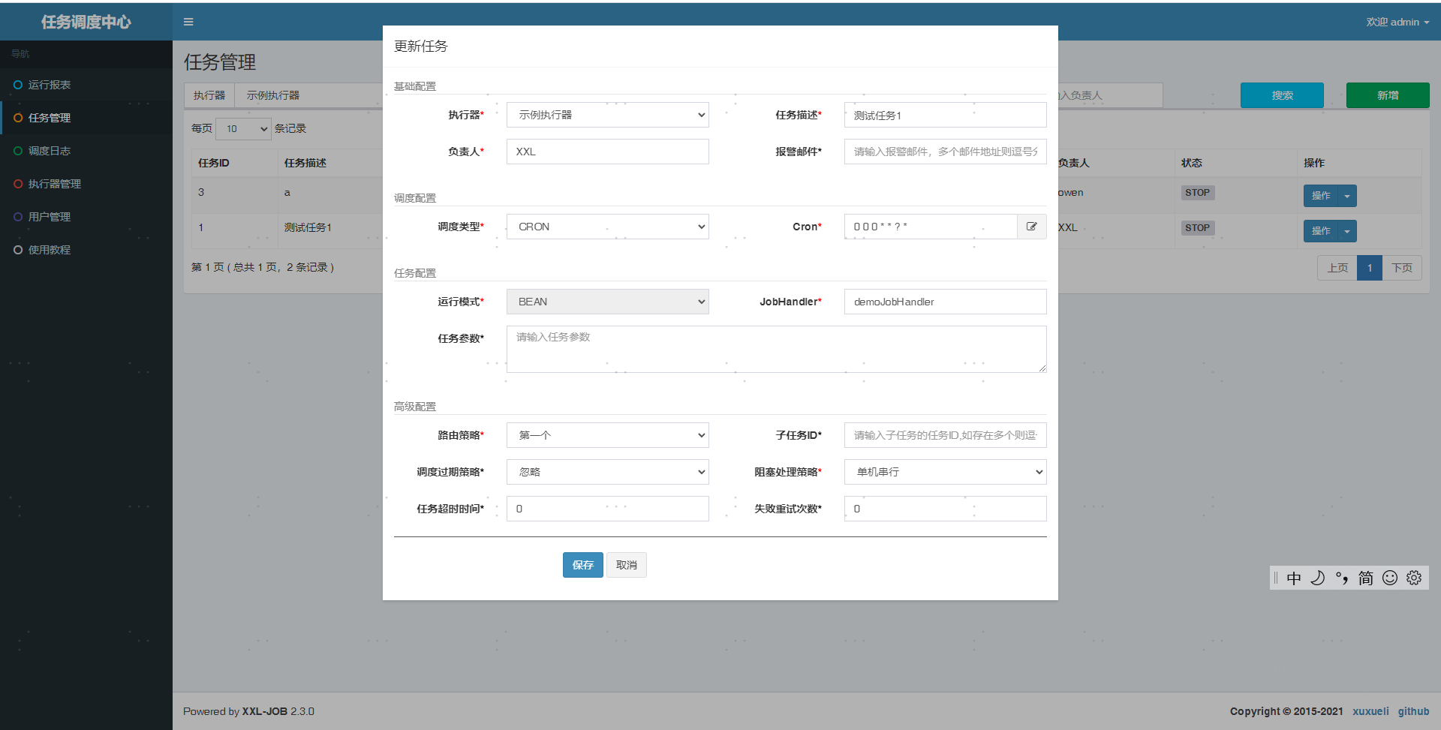Image resolution: width=1441 pixels, height=730 pixels.
Task: Open the Cron expression editor icon
Action: (x=1032, y=227)
